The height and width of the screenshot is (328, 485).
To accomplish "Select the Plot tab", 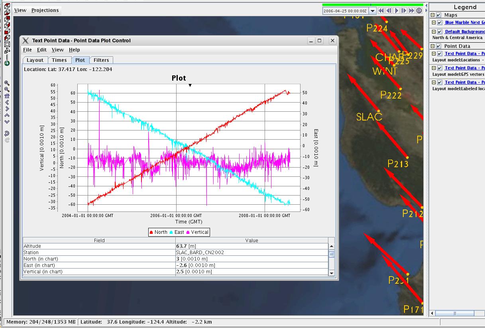I will pyautogui.click(x=80, y=60).
